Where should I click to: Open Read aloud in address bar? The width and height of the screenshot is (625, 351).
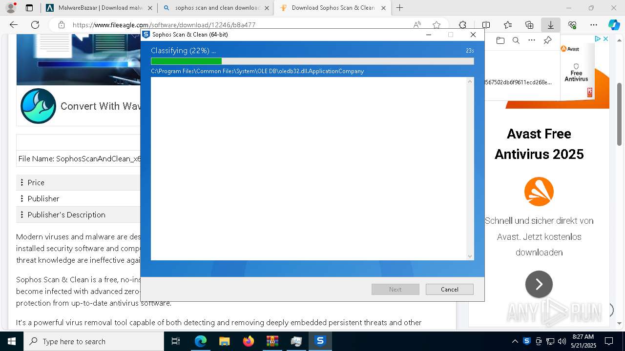click(x=417, y=25)
